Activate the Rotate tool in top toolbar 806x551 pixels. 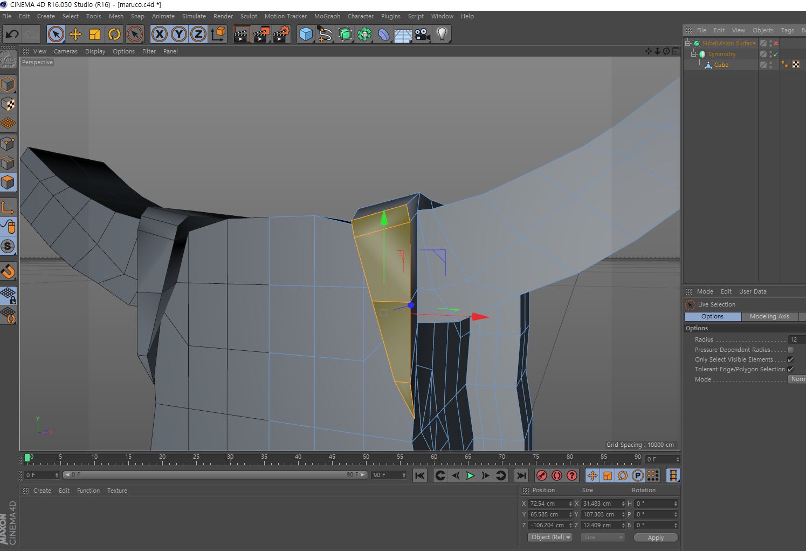point(114,35)
